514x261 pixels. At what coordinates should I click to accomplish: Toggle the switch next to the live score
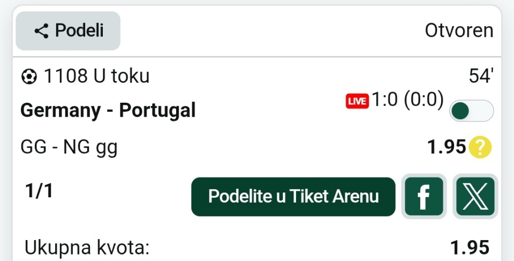471,111
